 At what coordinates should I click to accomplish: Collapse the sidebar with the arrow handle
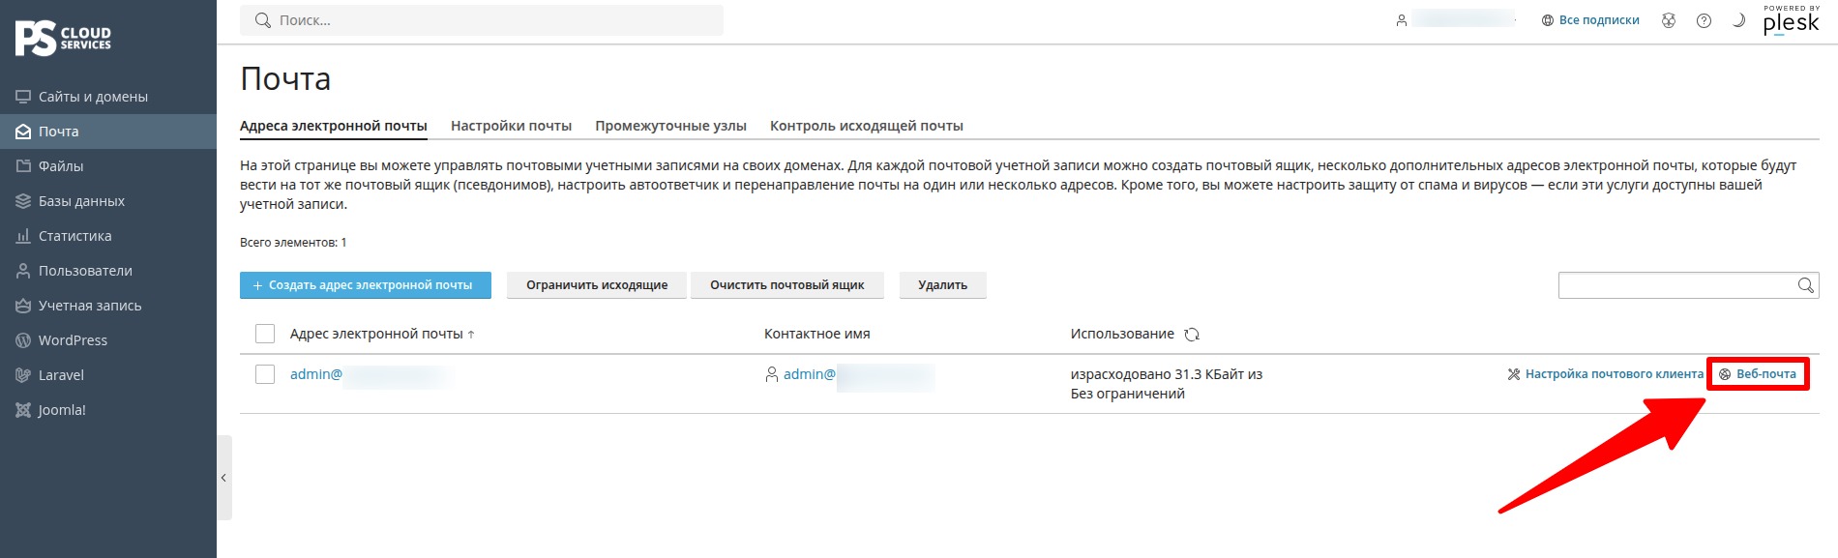224,478
